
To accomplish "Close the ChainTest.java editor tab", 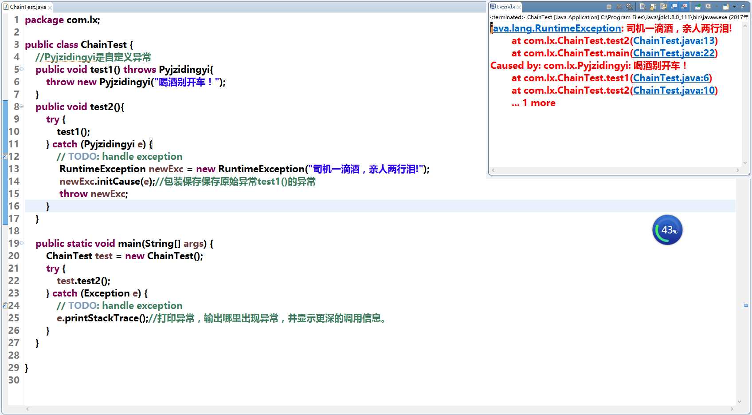I will tap(50, 8).
